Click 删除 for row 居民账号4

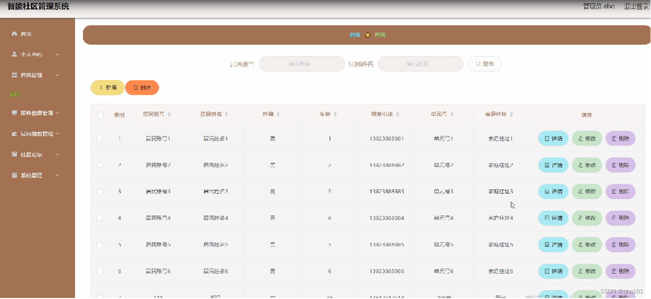coord(620,218)
